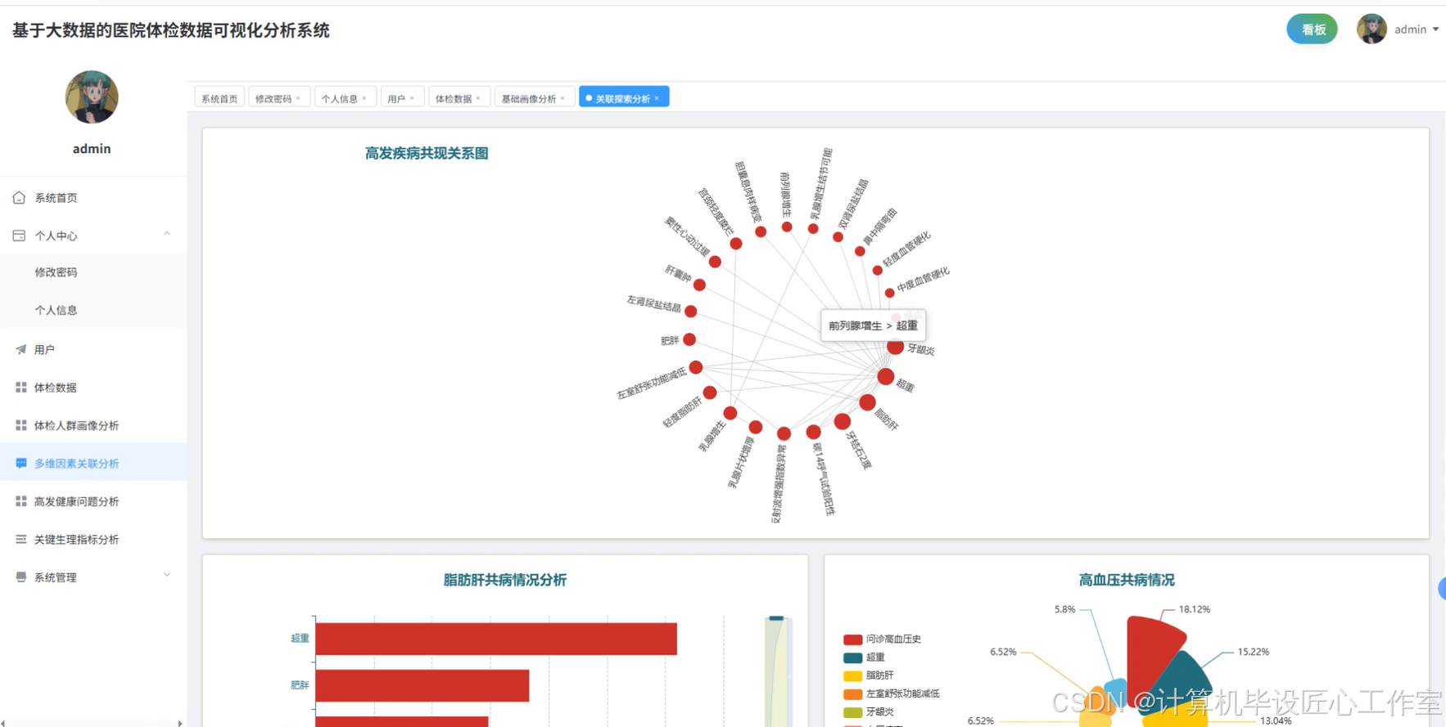Click the zoom slider handle beside bar chart
This screenshot has height=727, width=1446.
[x=776, y=618]
